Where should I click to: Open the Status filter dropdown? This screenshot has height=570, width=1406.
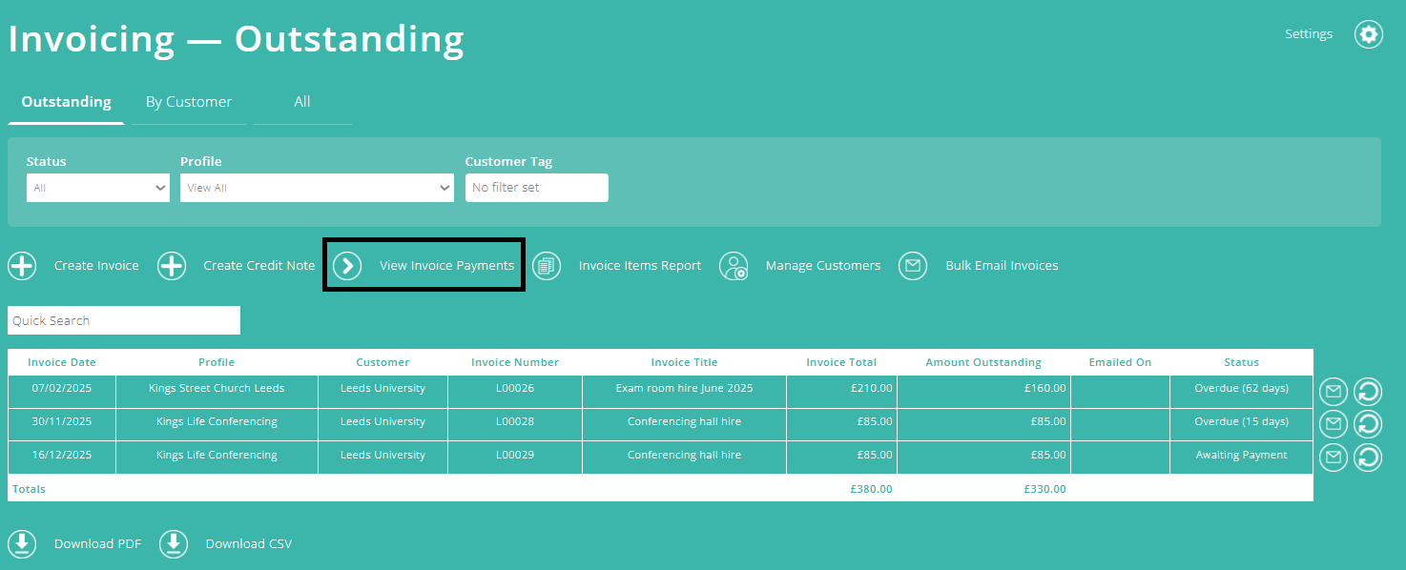coord(97,188)
